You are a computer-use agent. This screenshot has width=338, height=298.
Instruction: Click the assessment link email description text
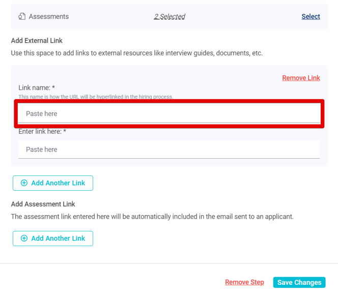click(152, 217)
